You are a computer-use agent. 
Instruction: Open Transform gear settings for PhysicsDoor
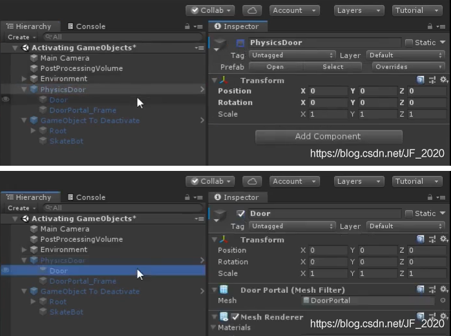444,79
